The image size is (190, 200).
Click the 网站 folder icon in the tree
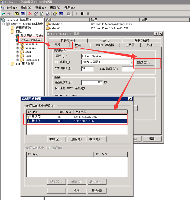coord(12,32)
